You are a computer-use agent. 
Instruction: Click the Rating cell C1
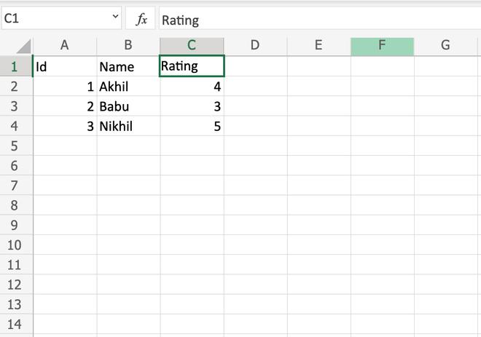[192, 66]
